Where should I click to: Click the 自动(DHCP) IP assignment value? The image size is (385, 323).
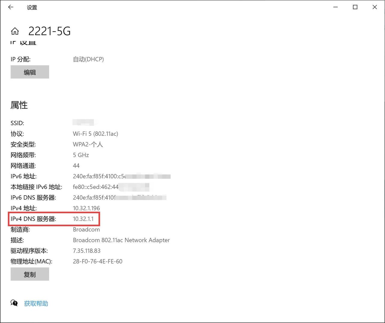(x=88, y=59)
